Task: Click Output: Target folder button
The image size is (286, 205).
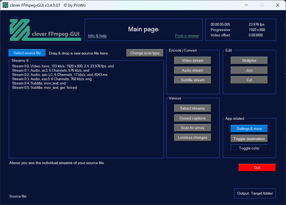Action: (255, 193)
